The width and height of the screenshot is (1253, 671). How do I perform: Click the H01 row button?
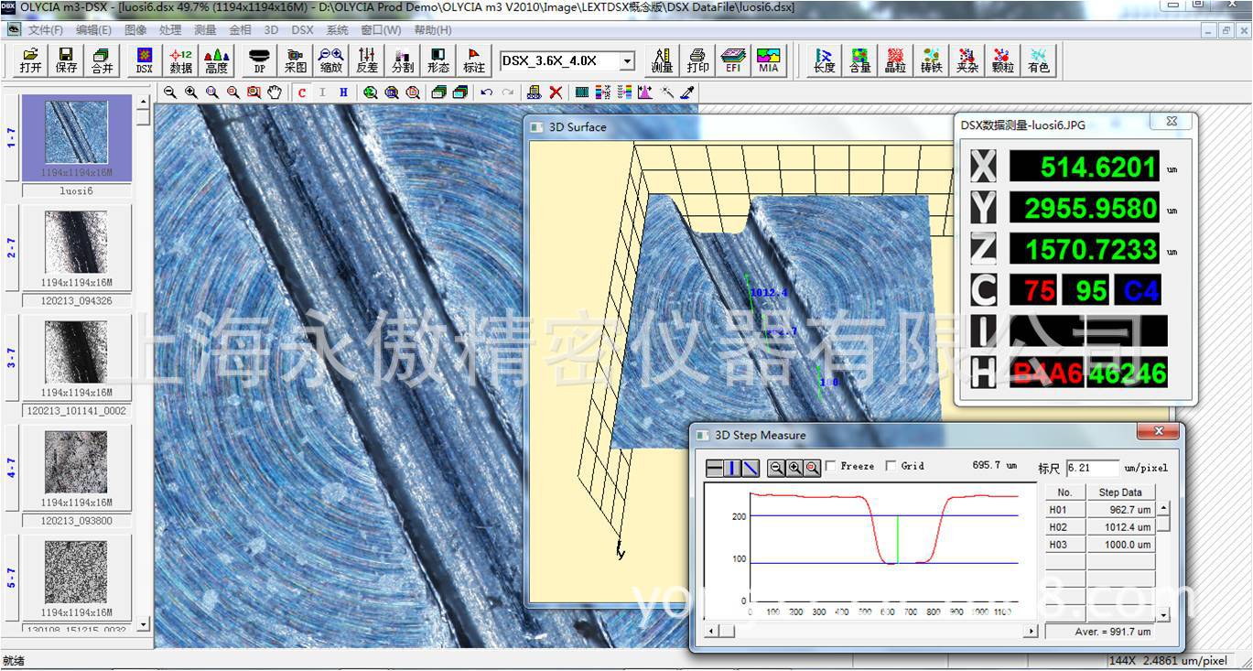pyautogui.click(x=1065, y=510)
